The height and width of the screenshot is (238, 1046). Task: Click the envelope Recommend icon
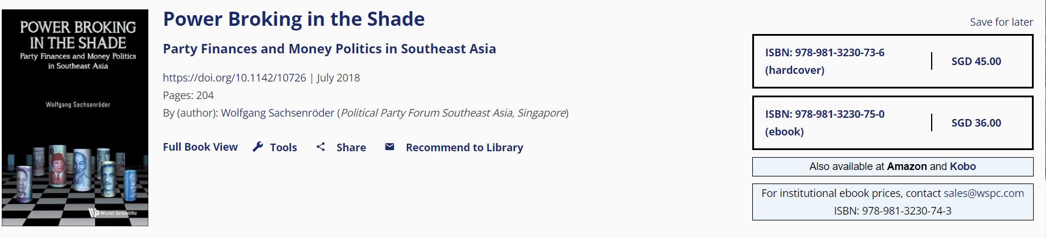389,147
